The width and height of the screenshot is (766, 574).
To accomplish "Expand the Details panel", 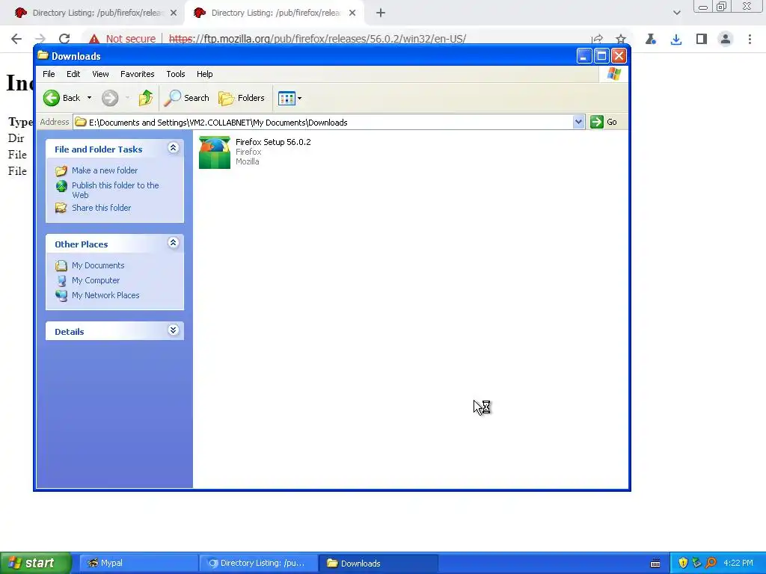I will click(173, 330).
